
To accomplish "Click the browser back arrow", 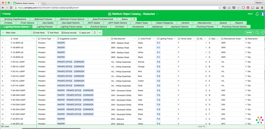I will pos(3,8).
